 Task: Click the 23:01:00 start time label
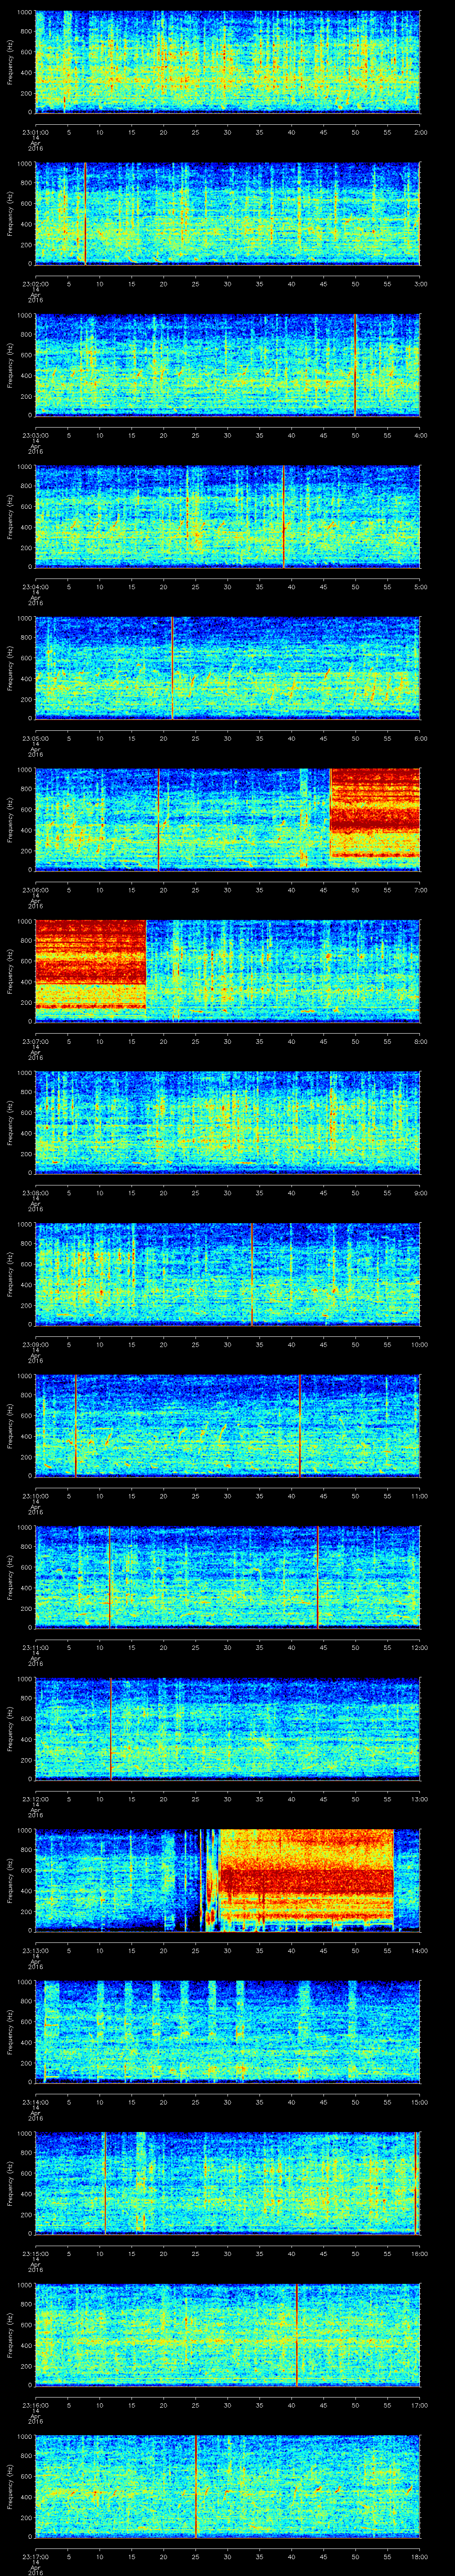[x=35, y=131]
